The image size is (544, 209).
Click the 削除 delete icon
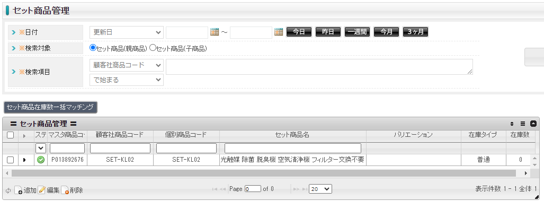(65, 190)
